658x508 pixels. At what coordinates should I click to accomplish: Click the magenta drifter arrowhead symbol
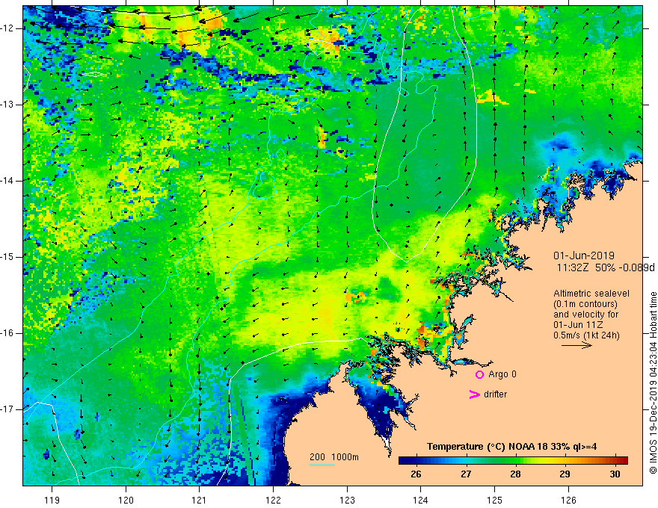tap(474, 394)
